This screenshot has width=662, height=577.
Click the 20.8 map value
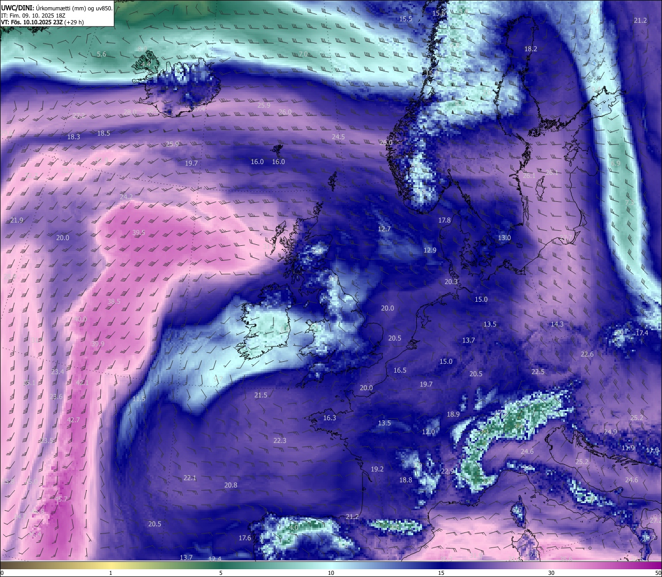[231, 485]
